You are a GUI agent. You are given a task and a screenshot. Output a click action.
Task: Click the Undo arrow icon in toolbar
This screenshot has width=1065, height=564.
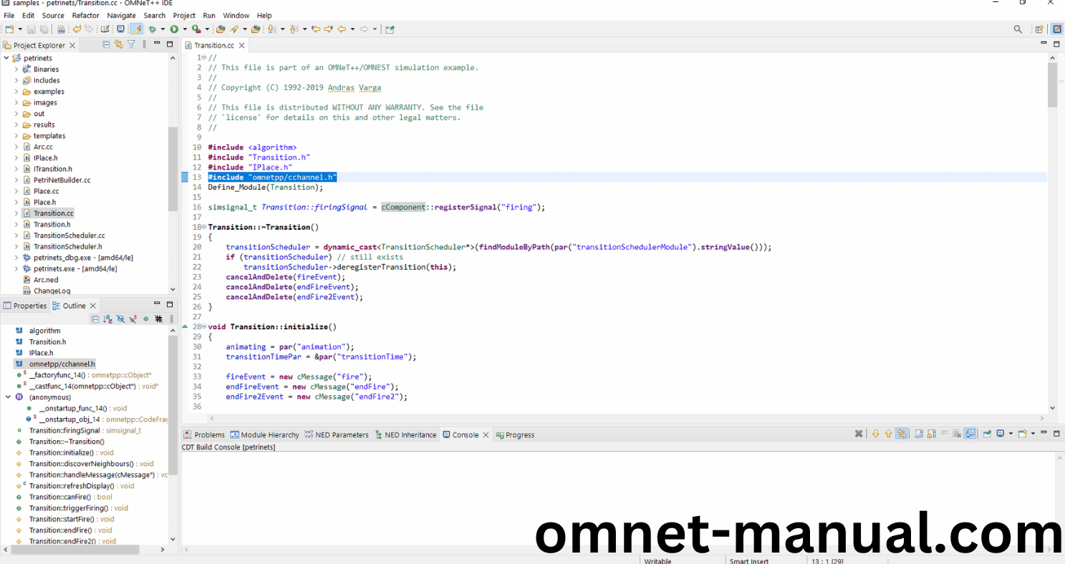pyautogui.click(x=77, y=29)
